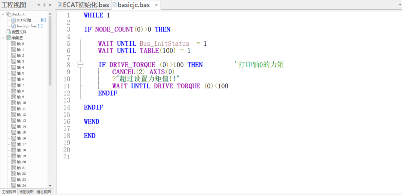Switch to 组态视图 bottom tab
Viewport: 402px width, 195px height.
coord(44,192)
